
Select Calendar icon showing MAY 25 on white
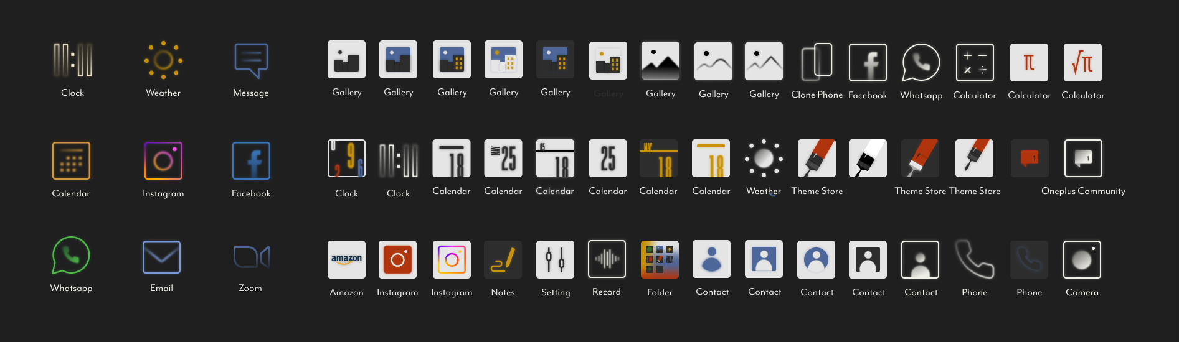pos(504,159)
